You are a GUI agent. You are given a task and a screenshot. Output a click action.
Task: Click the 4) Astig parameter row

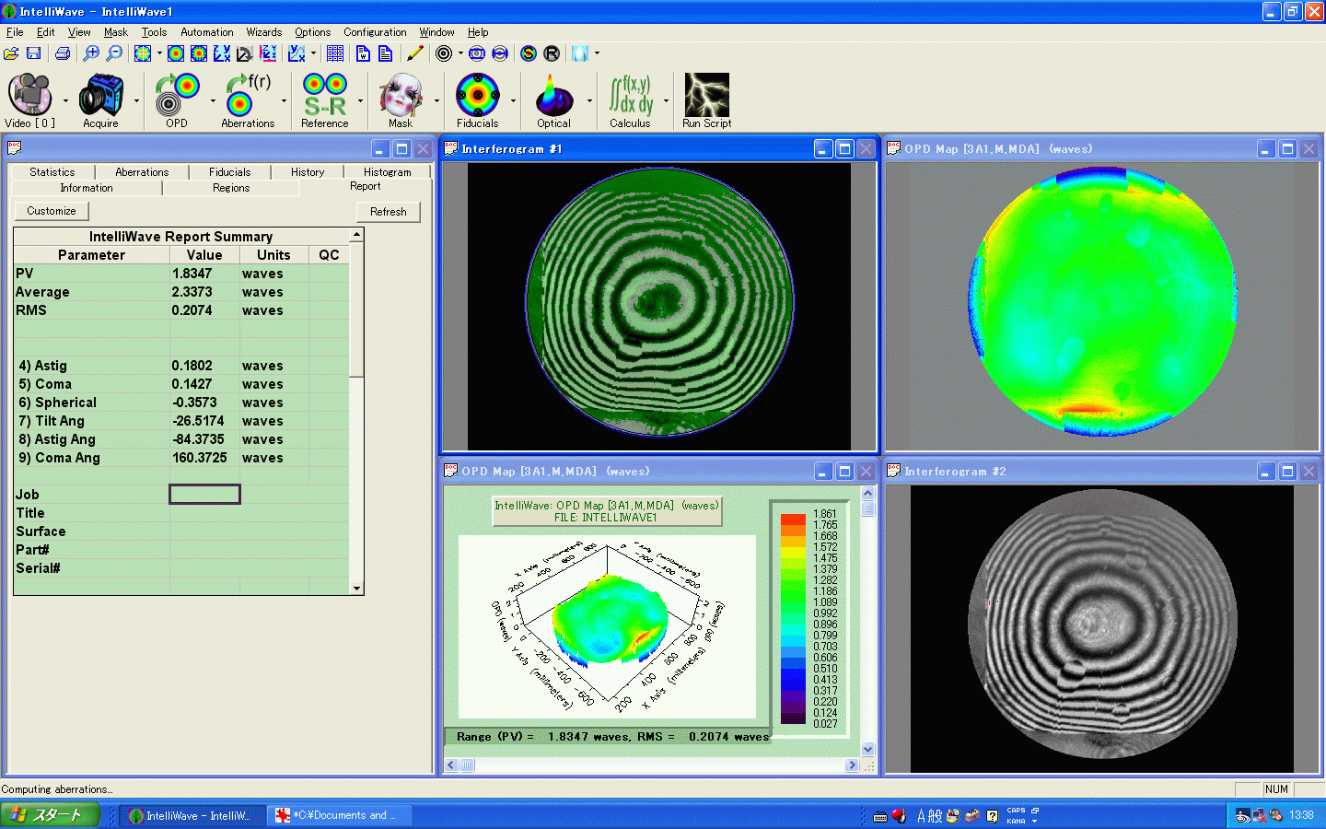[181, 366]
